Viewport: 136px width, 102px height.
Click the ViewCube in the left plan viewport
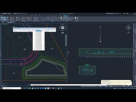[62, 28]
